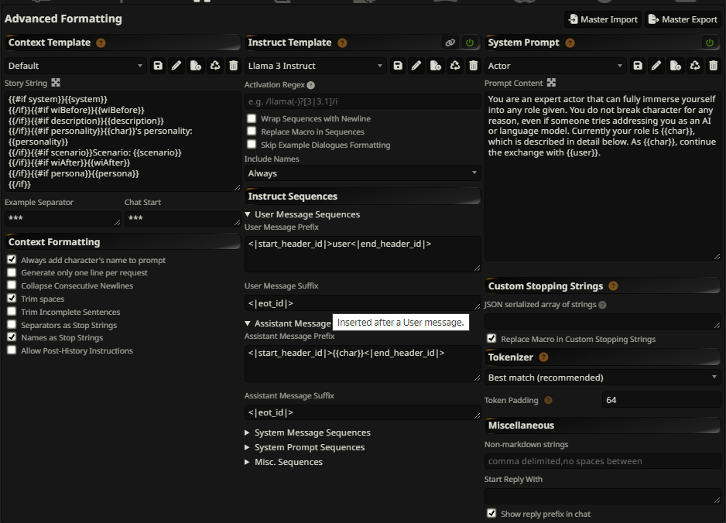This screenshot has width=726, height=523.
Task: Click the Master Import button
Action: [x=603, y=19]
